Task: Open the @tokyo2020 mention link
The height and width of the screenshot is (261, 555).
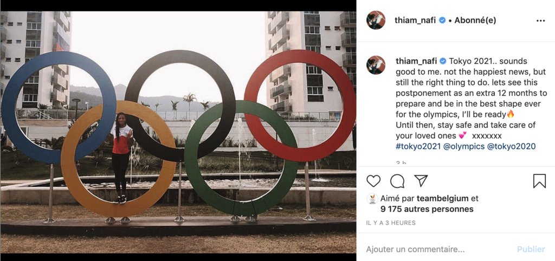Action: click(512, 146)
